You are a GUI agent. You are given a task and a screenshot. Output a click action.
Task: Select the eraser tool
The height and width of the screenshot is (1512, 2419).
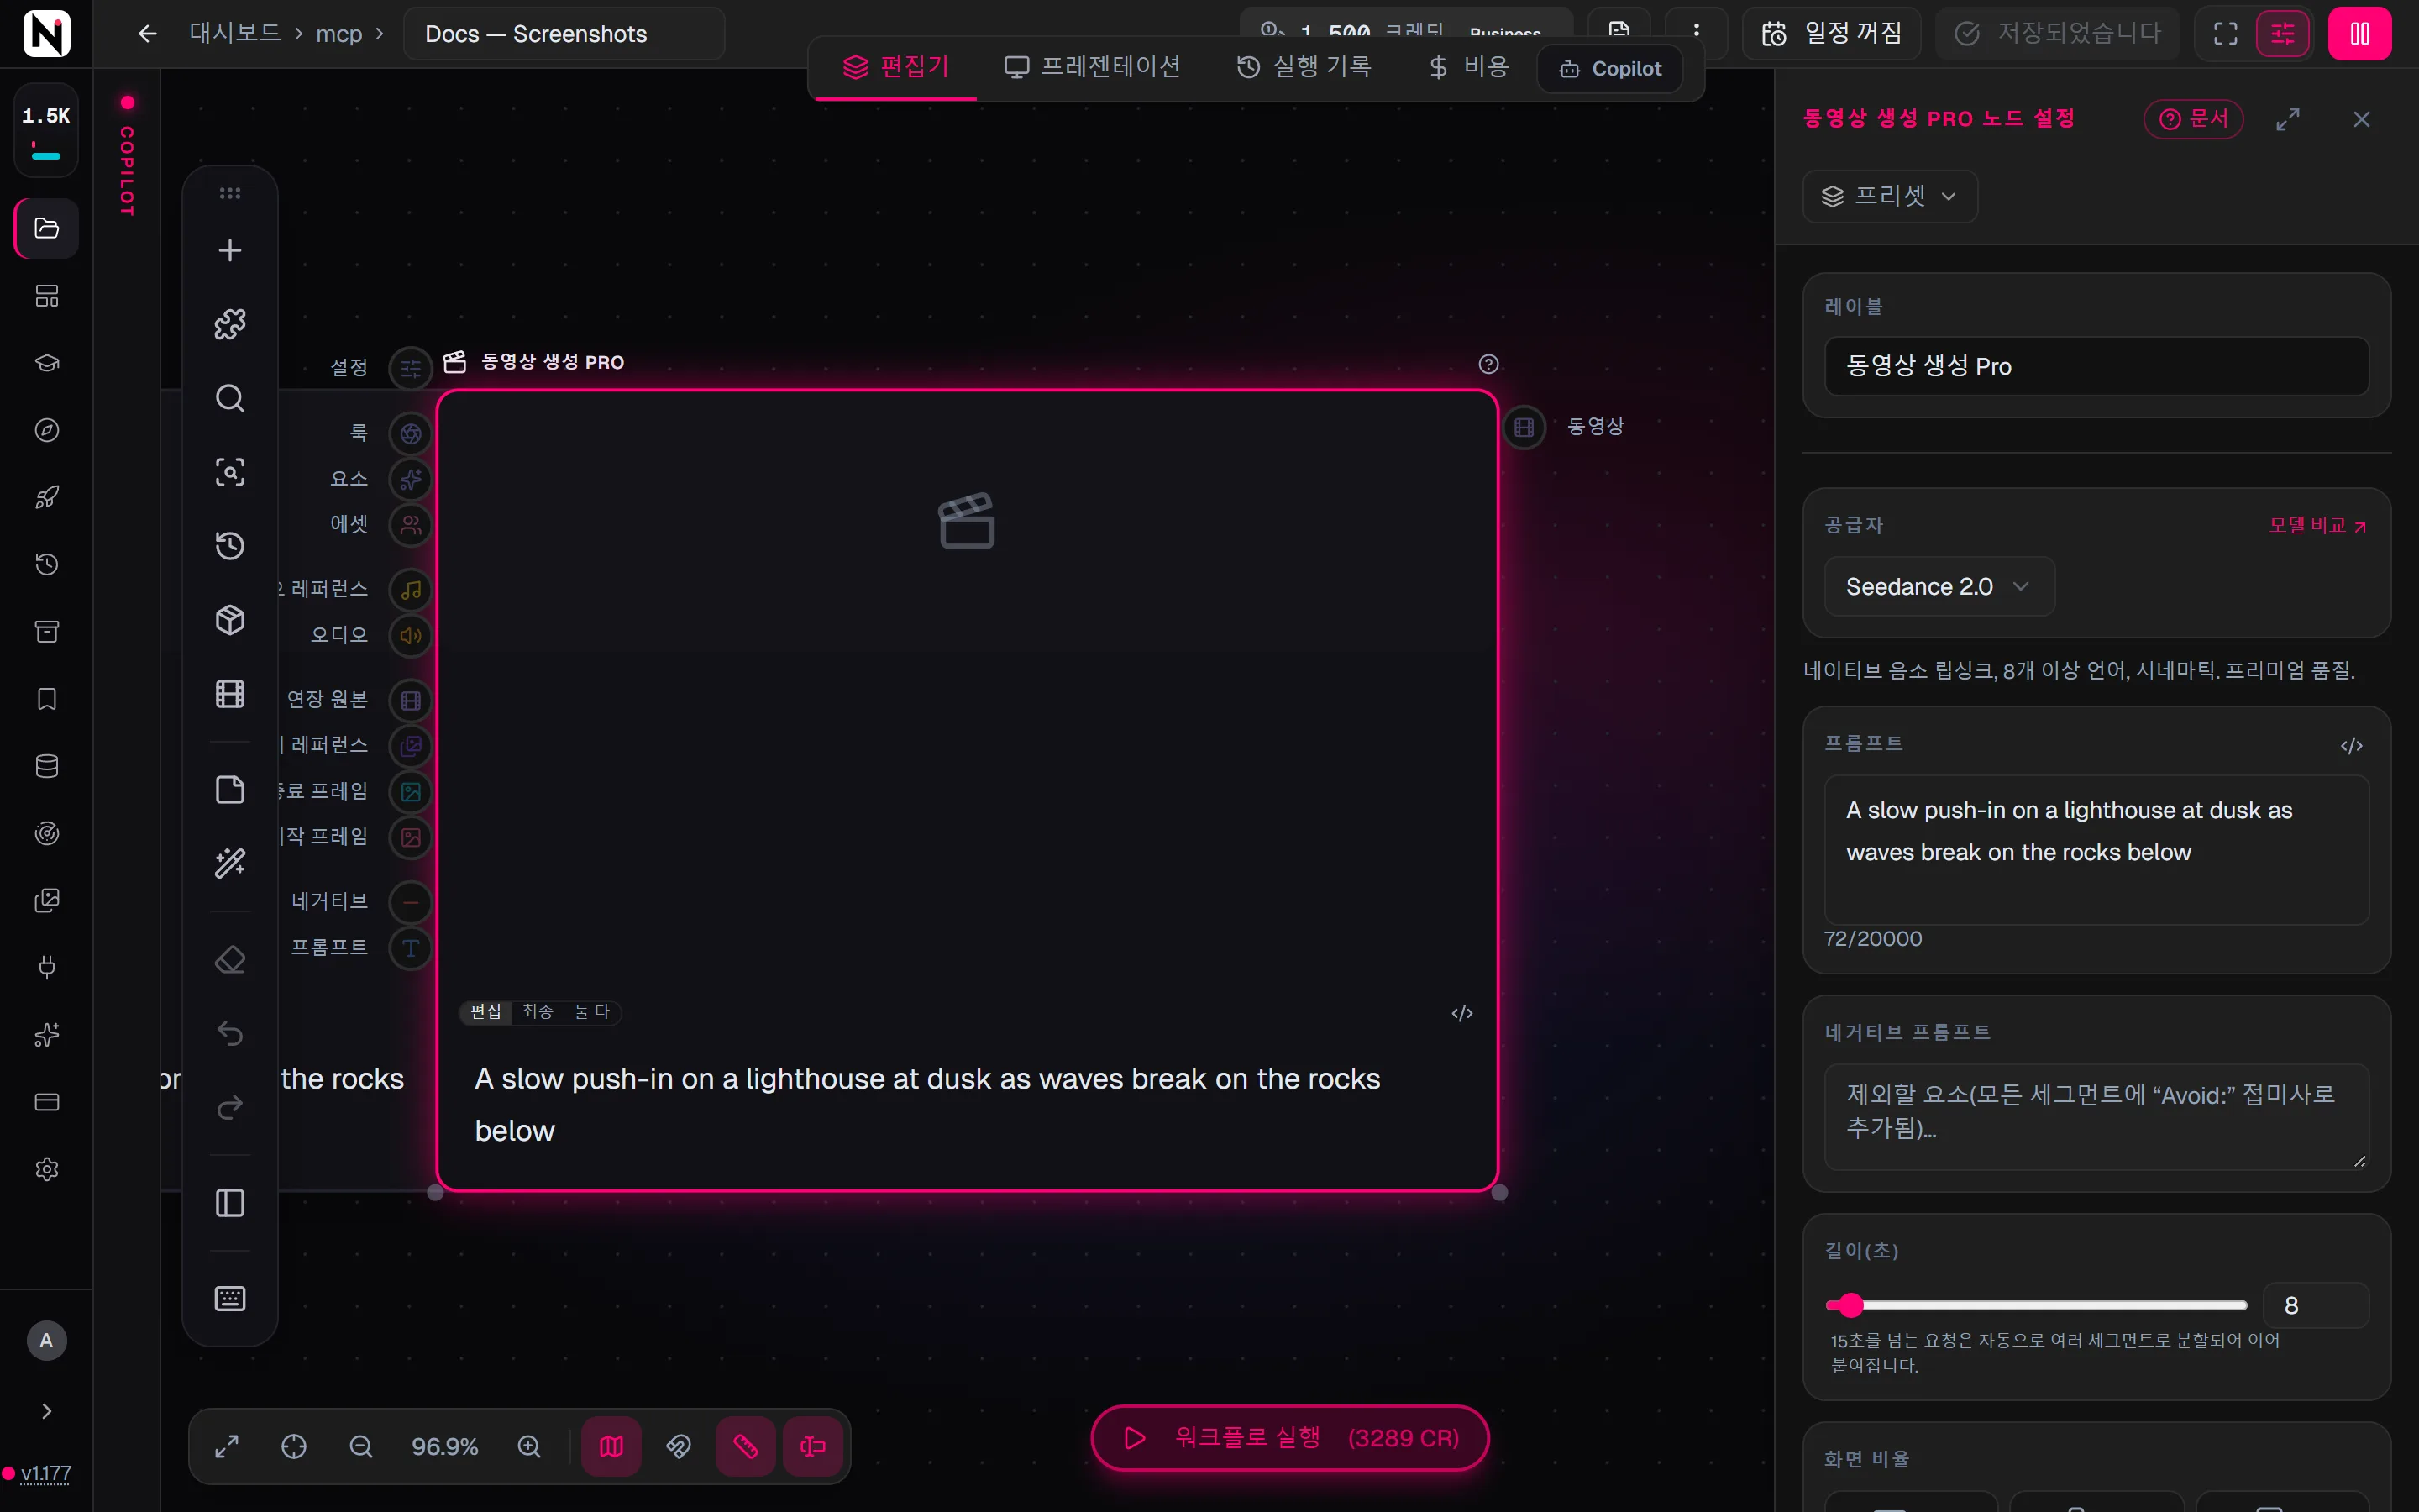tap(230, 960)
